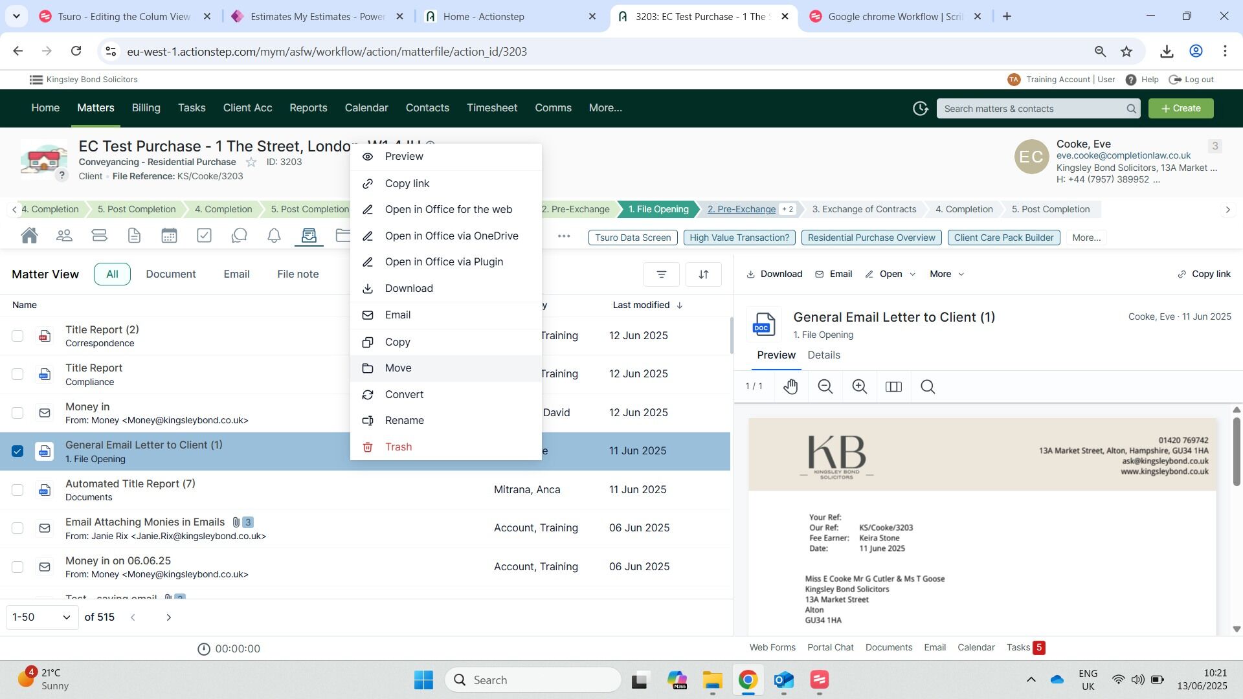Viewport: 1243px width, 699px height.
Task: Click the calendar icon in matter toolbar
Action: click(169, 236)
